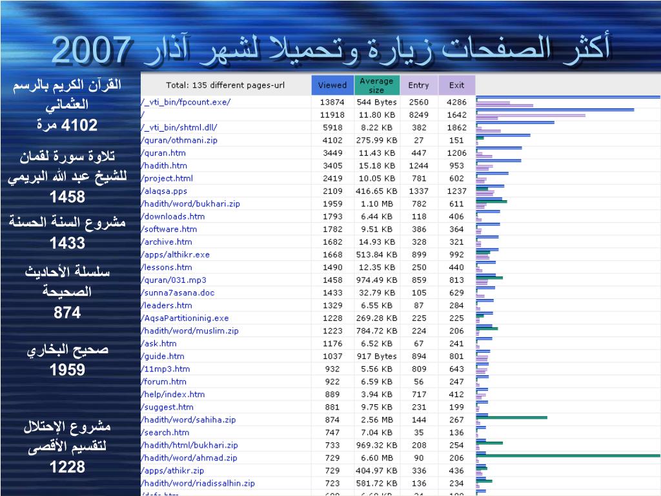
Task: Open the /software.htm link
Action: [x=169, y=229]
